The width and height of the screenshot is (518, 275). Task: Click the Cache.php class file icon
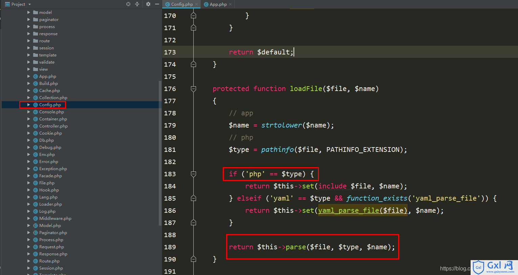click(36, 91)
